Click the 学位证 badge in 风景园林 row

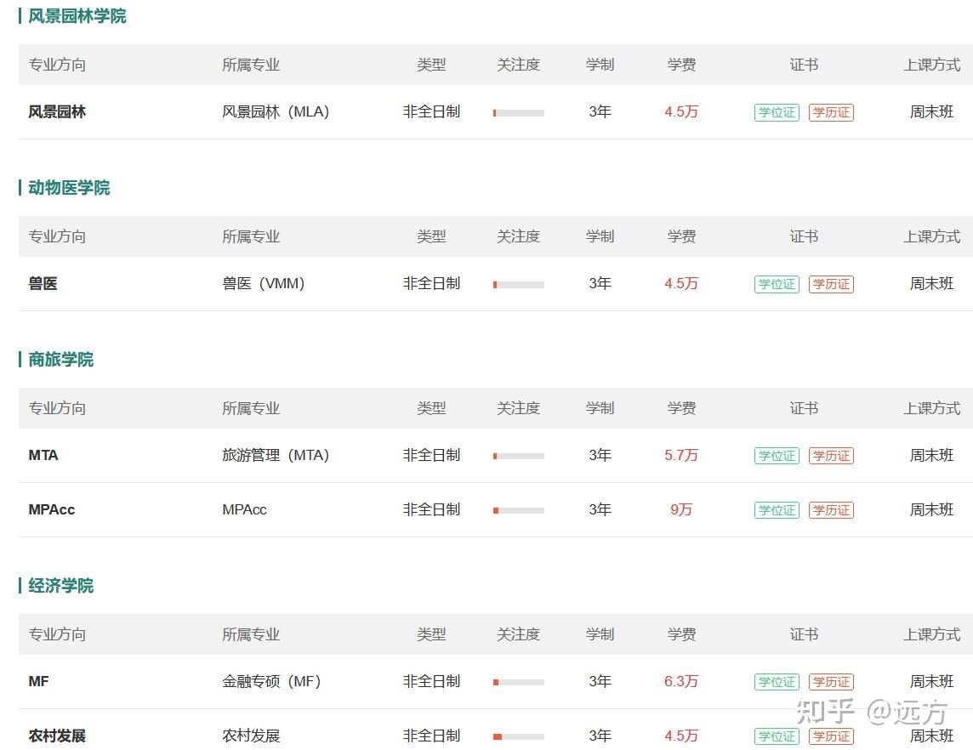[x=777, y=112]
